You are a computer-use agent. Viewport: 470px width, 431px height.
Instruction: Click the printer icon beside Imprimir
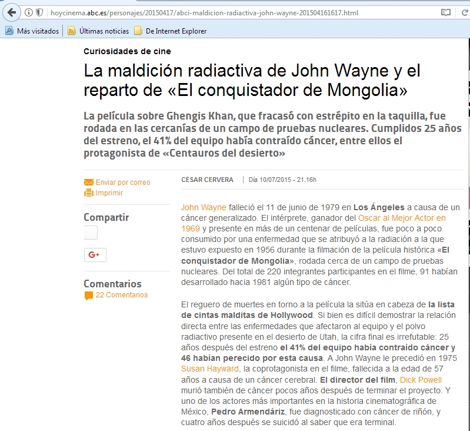pos(89,193)
